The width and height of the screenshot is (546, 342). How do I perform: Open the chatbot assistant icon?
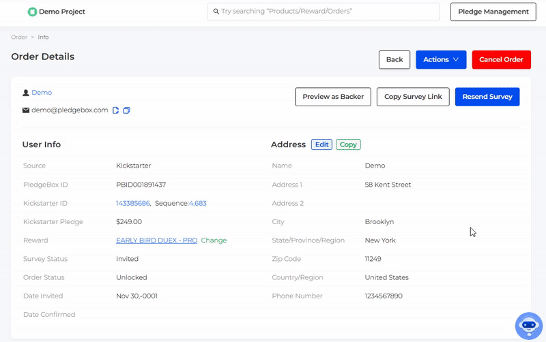pos(528,326)
